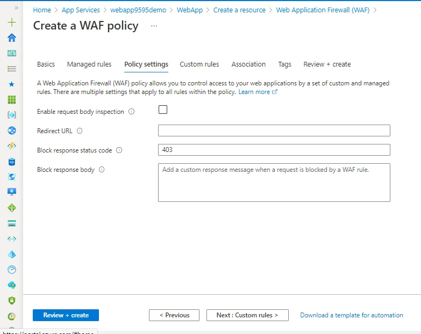Viewport: 421px width, 334px height.
Task: Open the Dashboard chart icon in sidebar
Action: coord(12,53)
